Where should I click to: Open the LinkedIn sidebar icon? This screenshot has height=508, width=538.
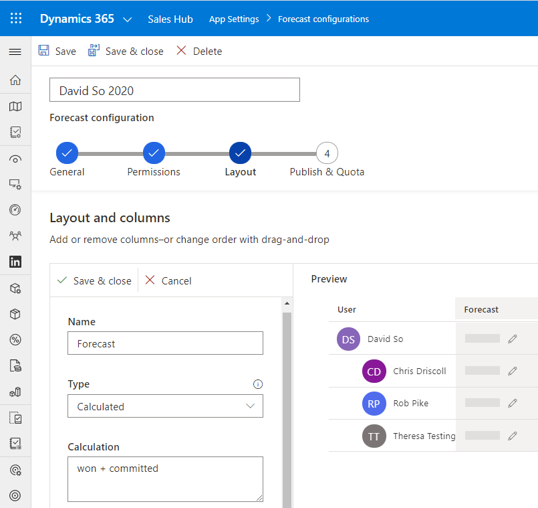pyautogui.click(x=15, y=262)
